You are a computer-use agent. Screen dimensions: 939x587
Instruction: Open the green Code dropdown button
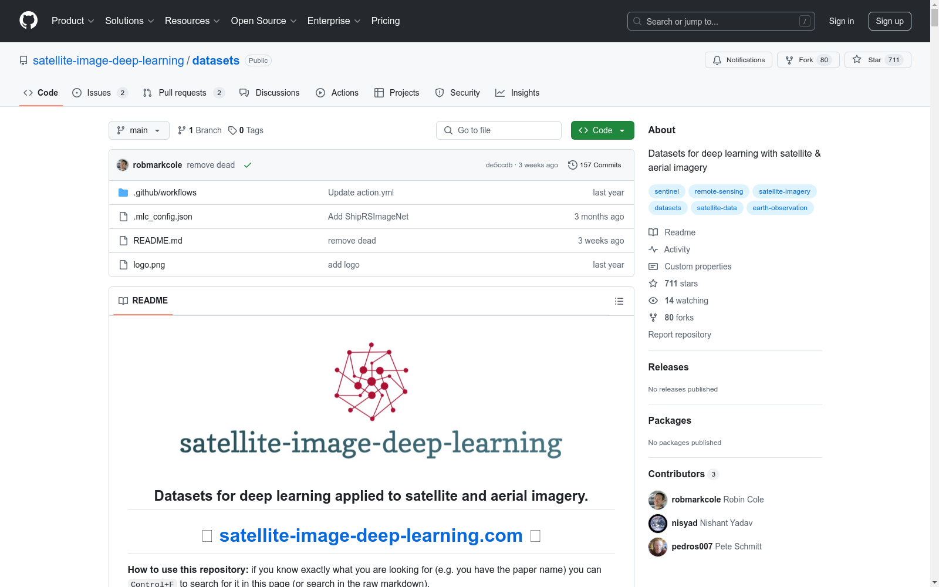603,130
